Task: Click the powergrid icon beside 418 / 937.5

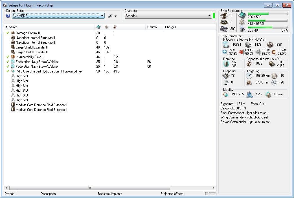Action: (242, 22)
